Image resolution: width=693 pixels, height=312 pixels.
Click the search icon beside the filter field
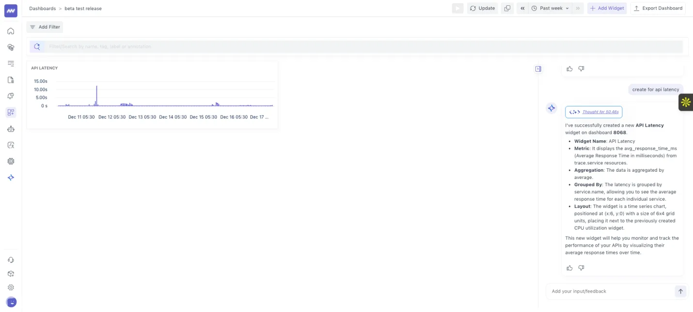point(37,46)
